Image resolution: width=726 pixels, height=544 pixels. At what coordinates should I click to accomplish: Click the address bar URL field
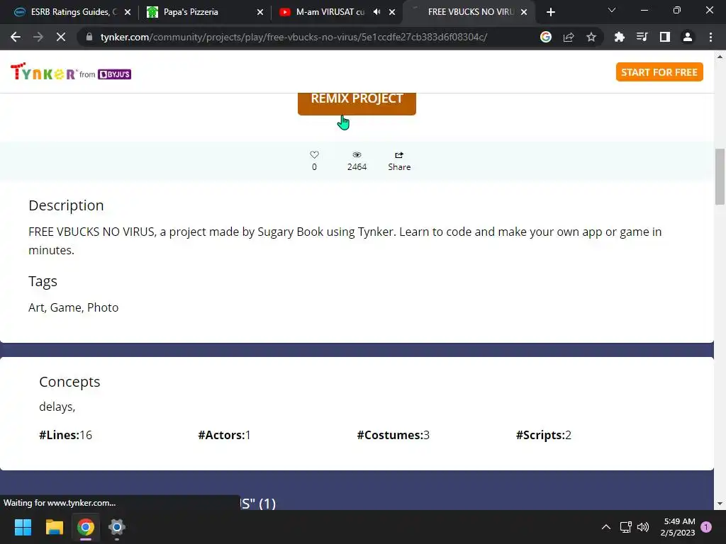[294, 37]
